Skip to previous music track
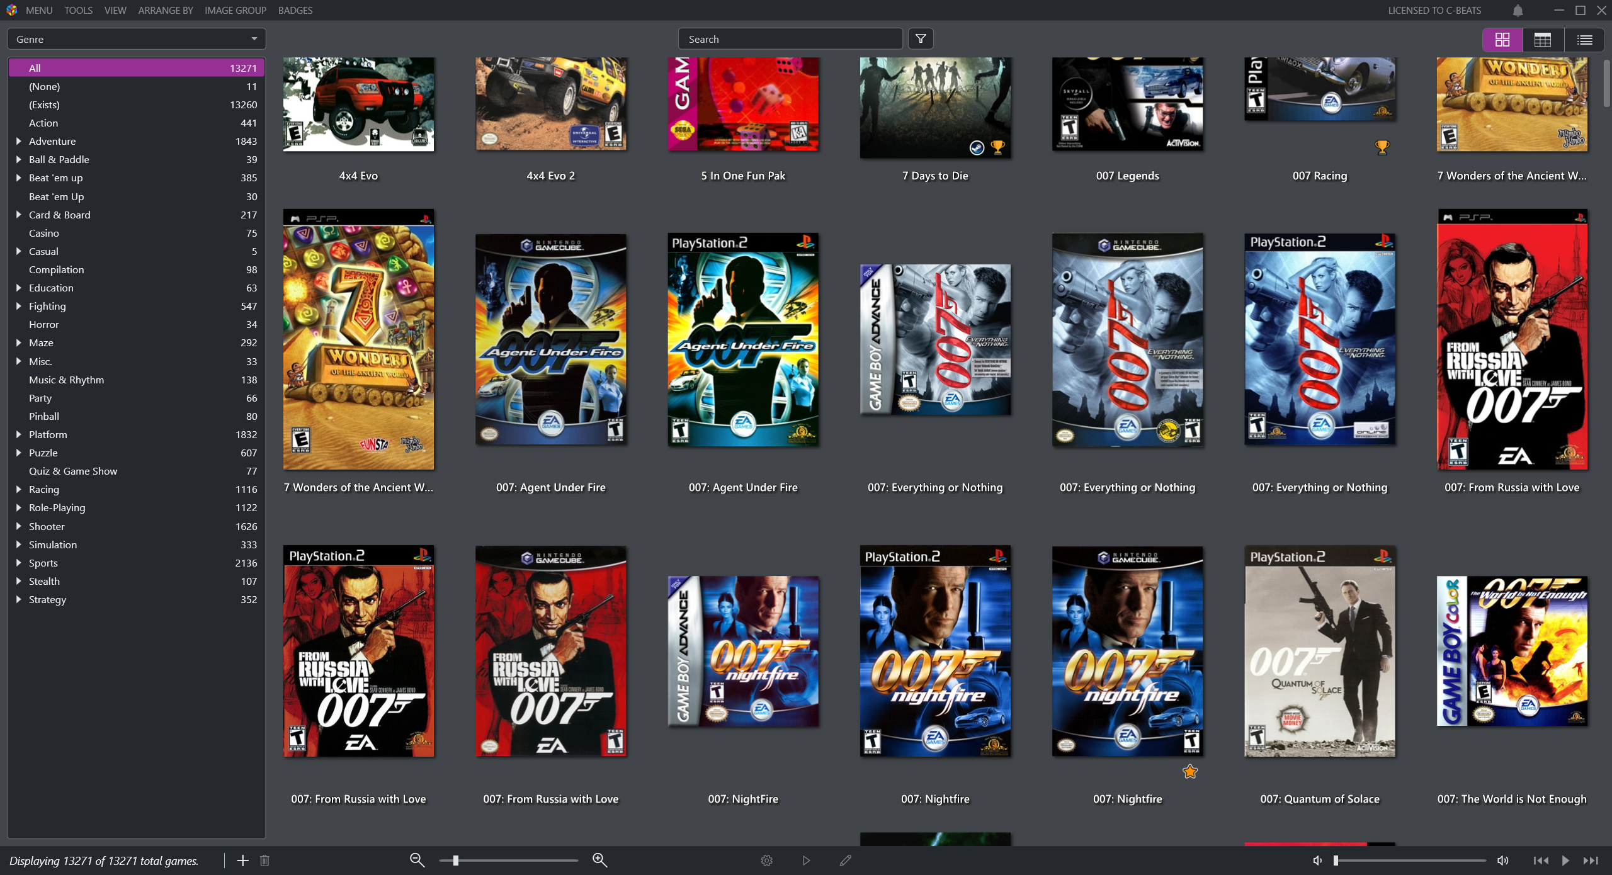The height and width of the screenshot is (875, 1612). pos(1541,861)
